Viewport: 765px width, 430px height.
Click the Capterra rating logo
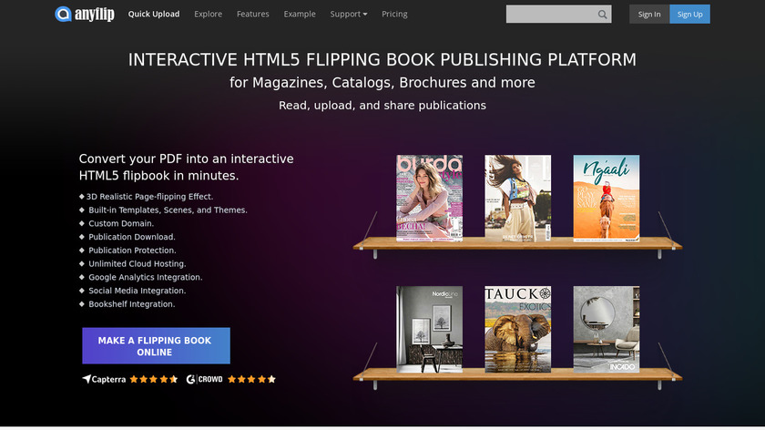tap(104, 379)
